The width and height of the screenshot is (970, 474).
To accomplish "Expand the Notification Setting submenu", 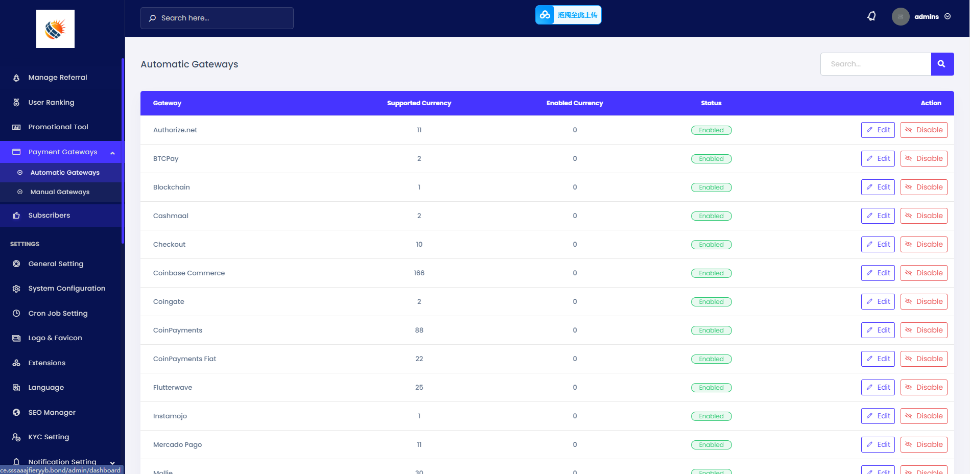I will tap(112, 463).
